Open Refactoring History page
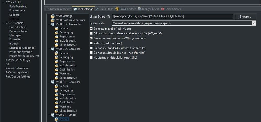261x122 pixels. pos(17,72)
